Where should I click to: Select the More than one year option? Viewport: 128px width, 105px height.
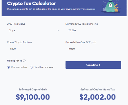31,67
